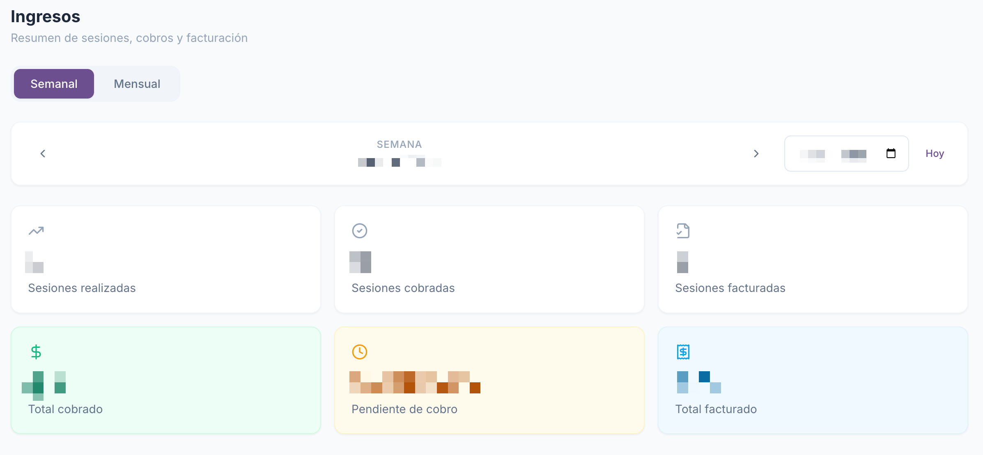Click the SEMANA heading label
The width and height of the screenshot is (983, 455).
point(399,145)
